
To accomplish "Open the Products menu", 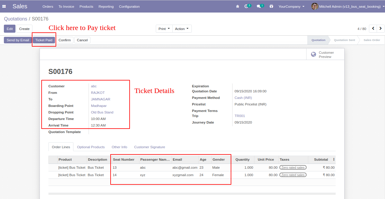I will [x=86, y=7].
